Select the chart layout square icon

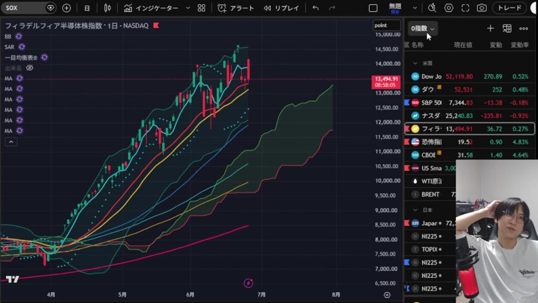coord(373,8)
